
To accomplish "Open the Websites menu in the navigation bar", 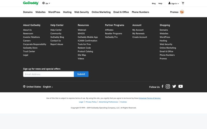I will click(x=40, y=12).
